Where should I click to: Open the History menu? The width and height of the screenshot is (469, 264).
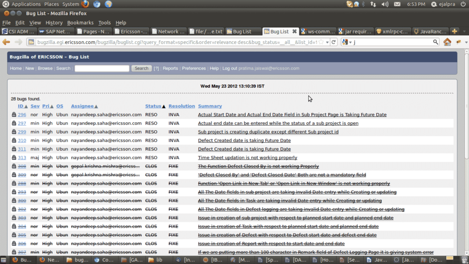pyautogui.click(x=54, y=23)
